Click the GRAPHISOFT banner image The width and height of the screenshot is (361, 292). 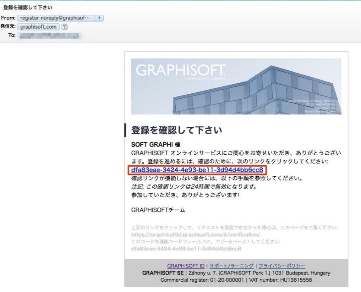coord(236,86)
